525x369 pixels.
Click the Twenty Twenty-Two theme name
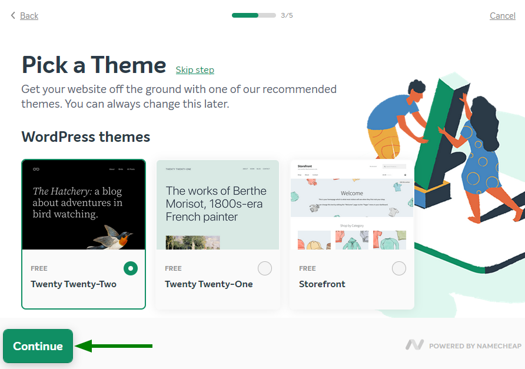[74, 284]
